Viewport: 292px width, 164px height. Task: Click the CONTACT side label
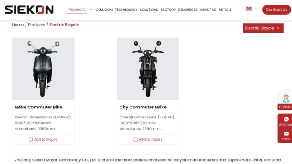click(285, 107)
